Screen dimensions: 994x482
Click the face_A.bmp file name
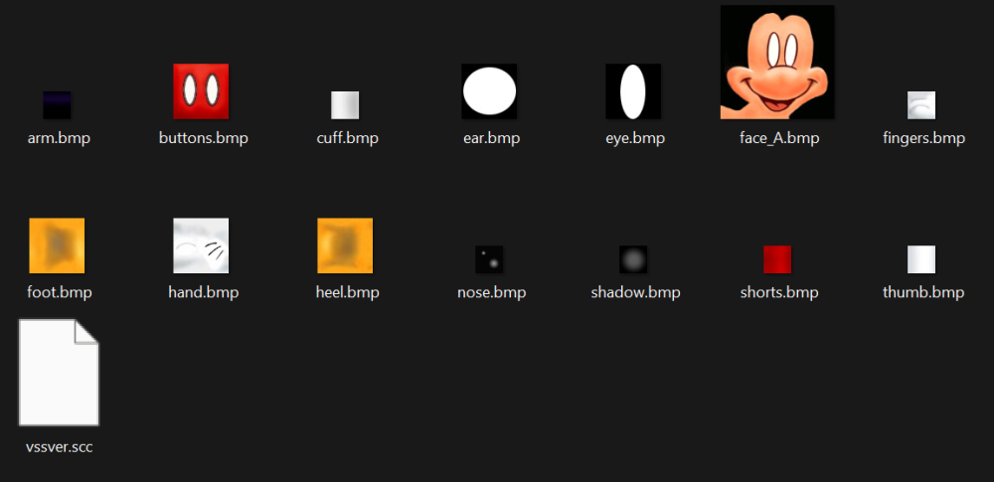click(x=779, y=138)
